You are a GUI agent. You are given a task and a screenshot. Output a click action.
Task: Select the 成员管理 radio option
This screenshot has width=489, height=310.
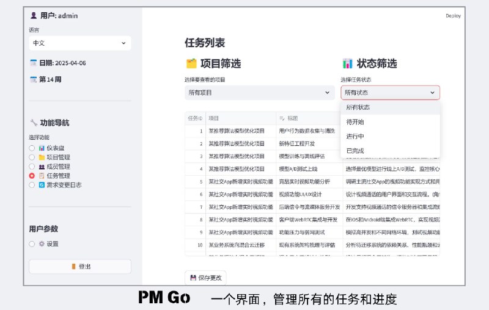pos(32,167)
